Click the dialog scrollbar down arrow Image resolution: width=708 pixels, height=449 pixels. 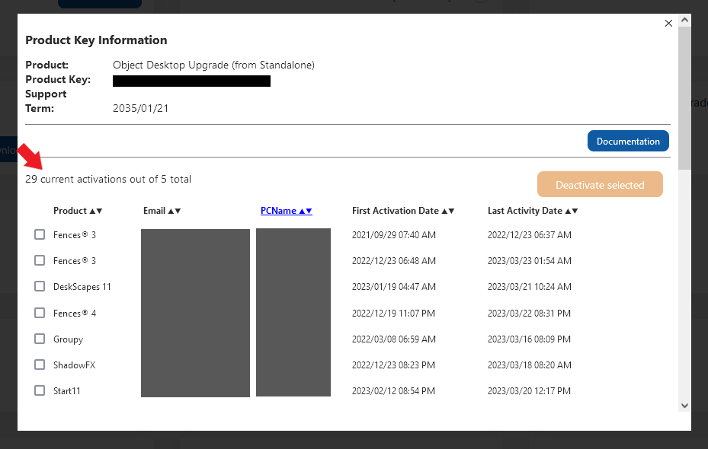(x=684, y=406)
